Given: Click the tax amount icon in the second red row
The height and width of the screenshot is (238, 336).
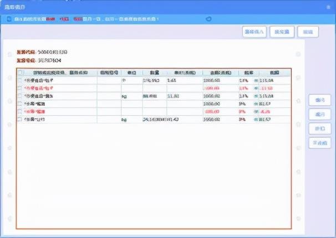Looking at the screenshot, I should 256,89.
